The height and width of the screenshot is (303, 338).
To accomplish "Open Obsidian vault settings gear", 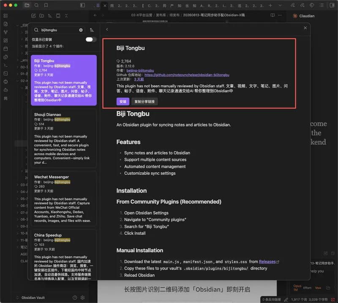I will tap(82, 297).
